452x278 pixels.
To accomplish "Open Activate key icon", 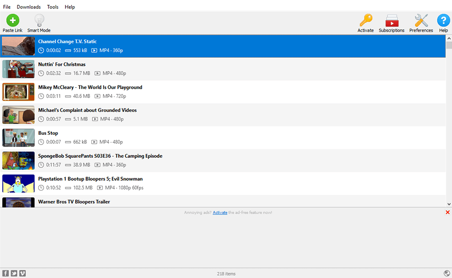I will [x=365, y=20].
